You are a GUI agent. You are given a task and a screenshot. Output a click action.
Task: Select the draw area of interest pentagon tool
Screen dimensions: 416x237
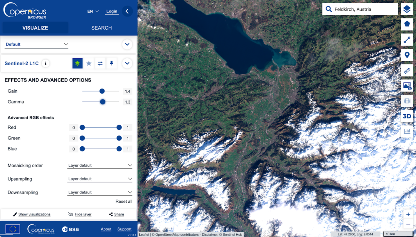pyautogui.click(x=407, y=24)
